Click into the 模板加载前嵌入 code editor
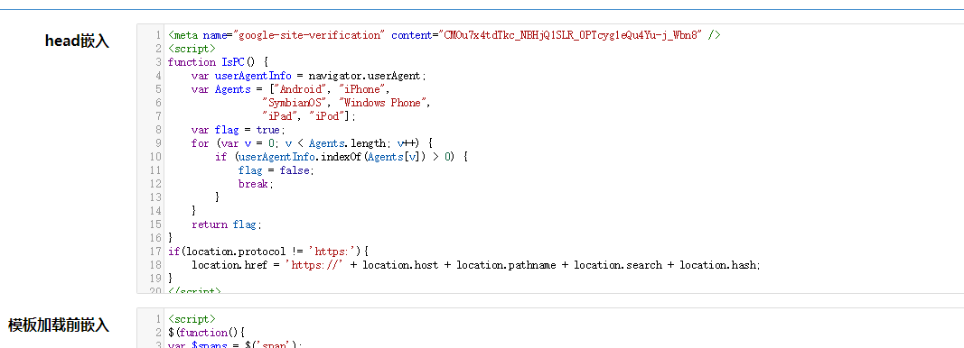 coord(550,328)
